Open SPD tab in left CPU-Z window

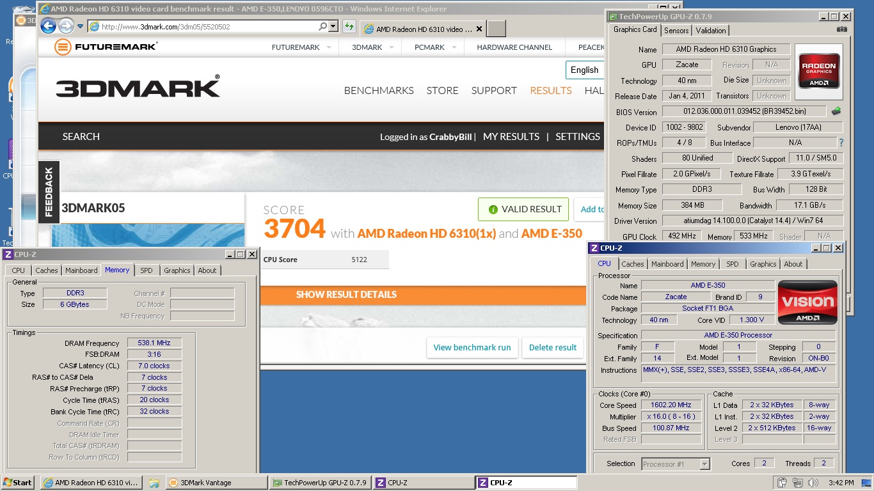click(x=147, y=270)
